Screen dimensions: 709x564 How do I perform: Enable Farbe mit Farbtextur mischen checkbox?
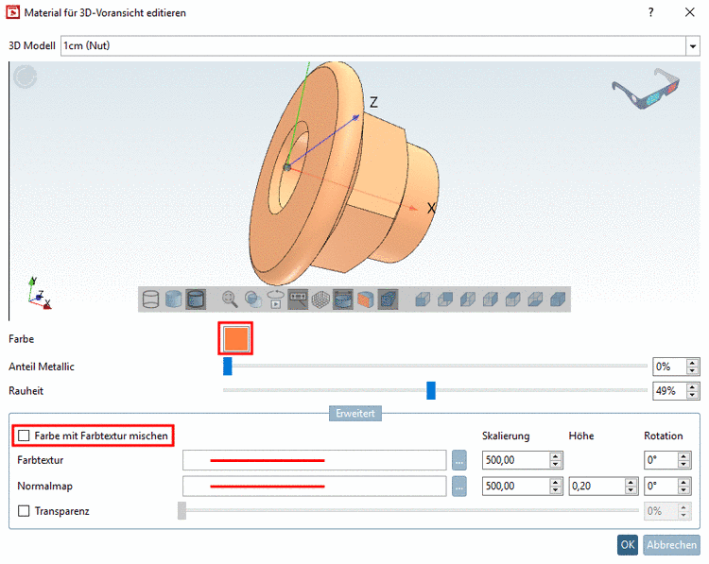coord(24,436)
